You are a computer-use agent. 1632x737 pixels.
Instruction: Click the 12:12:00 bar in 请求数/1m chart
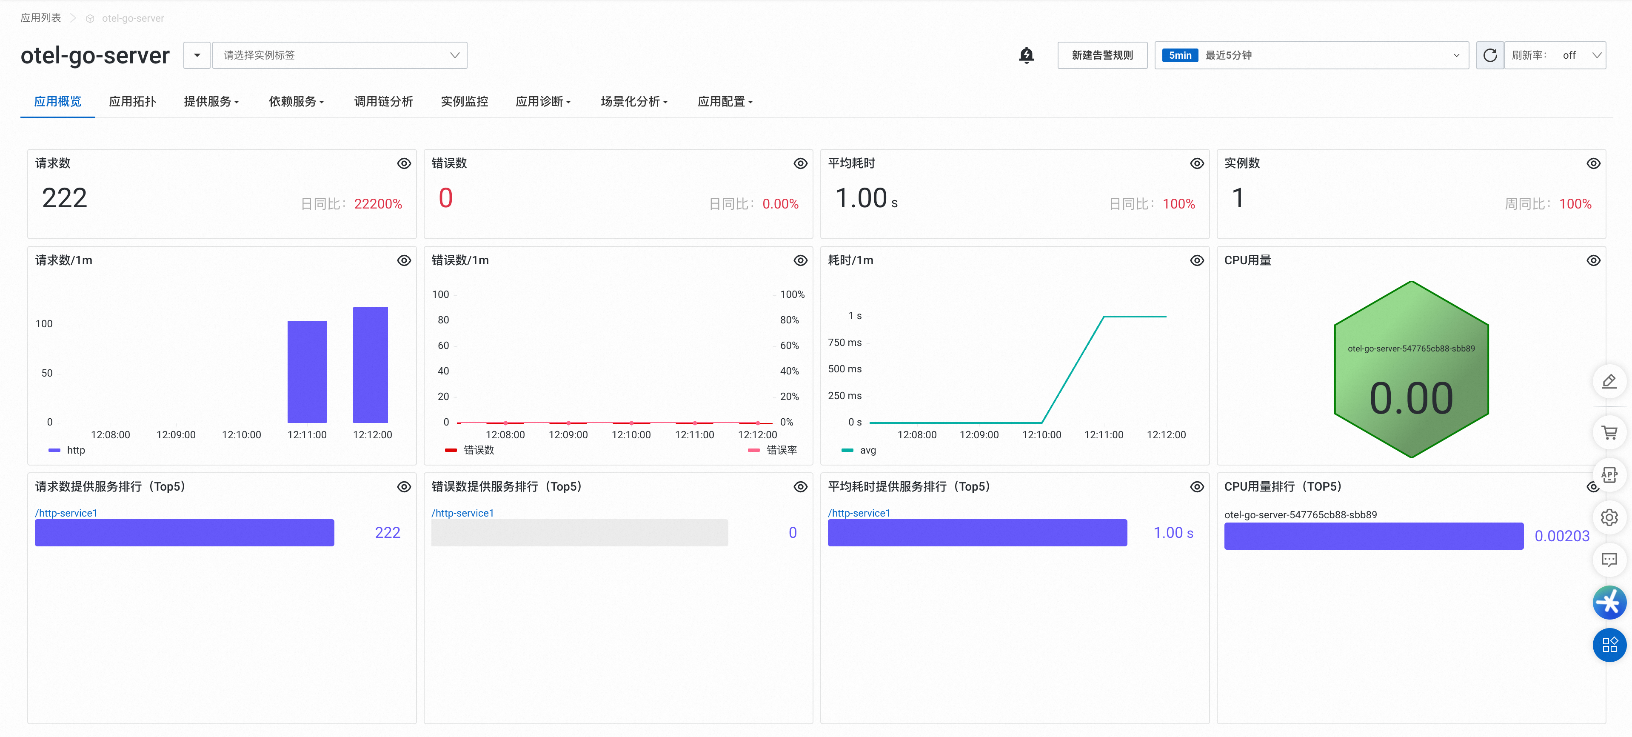click(x=370, y=365)
